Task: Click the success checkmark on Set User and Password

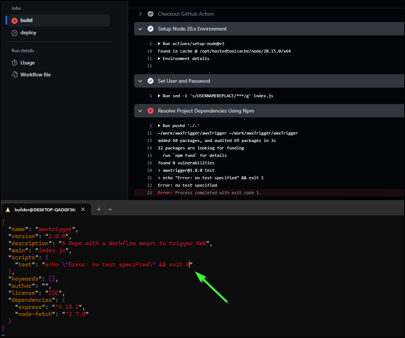Action: [x=150, y=81]
